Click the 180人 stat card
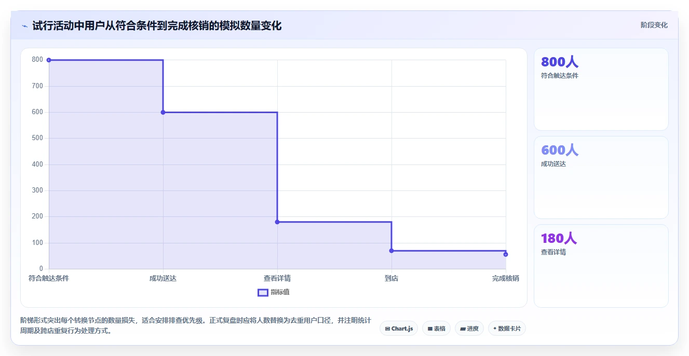The height and width of the screenshot is (356, 689). [x=601, y=266]
